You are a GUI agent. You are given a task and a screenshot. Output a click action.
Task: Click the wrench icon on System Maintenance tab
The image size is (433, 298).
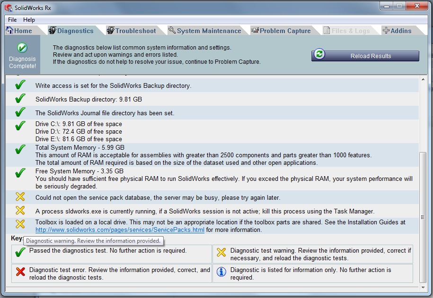[172, 30]
